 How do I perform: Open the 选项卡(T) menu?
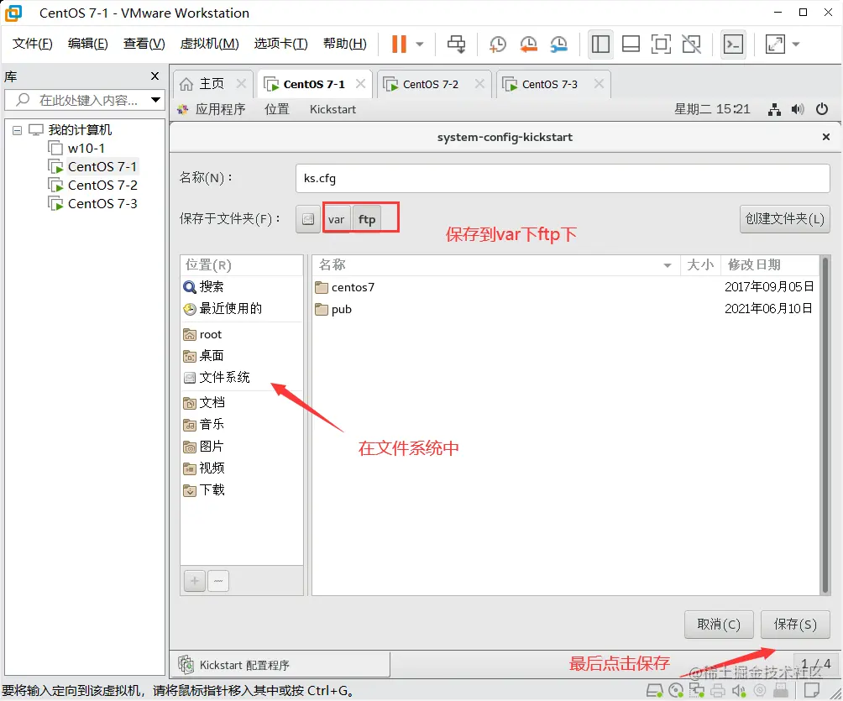coord(280,44)
